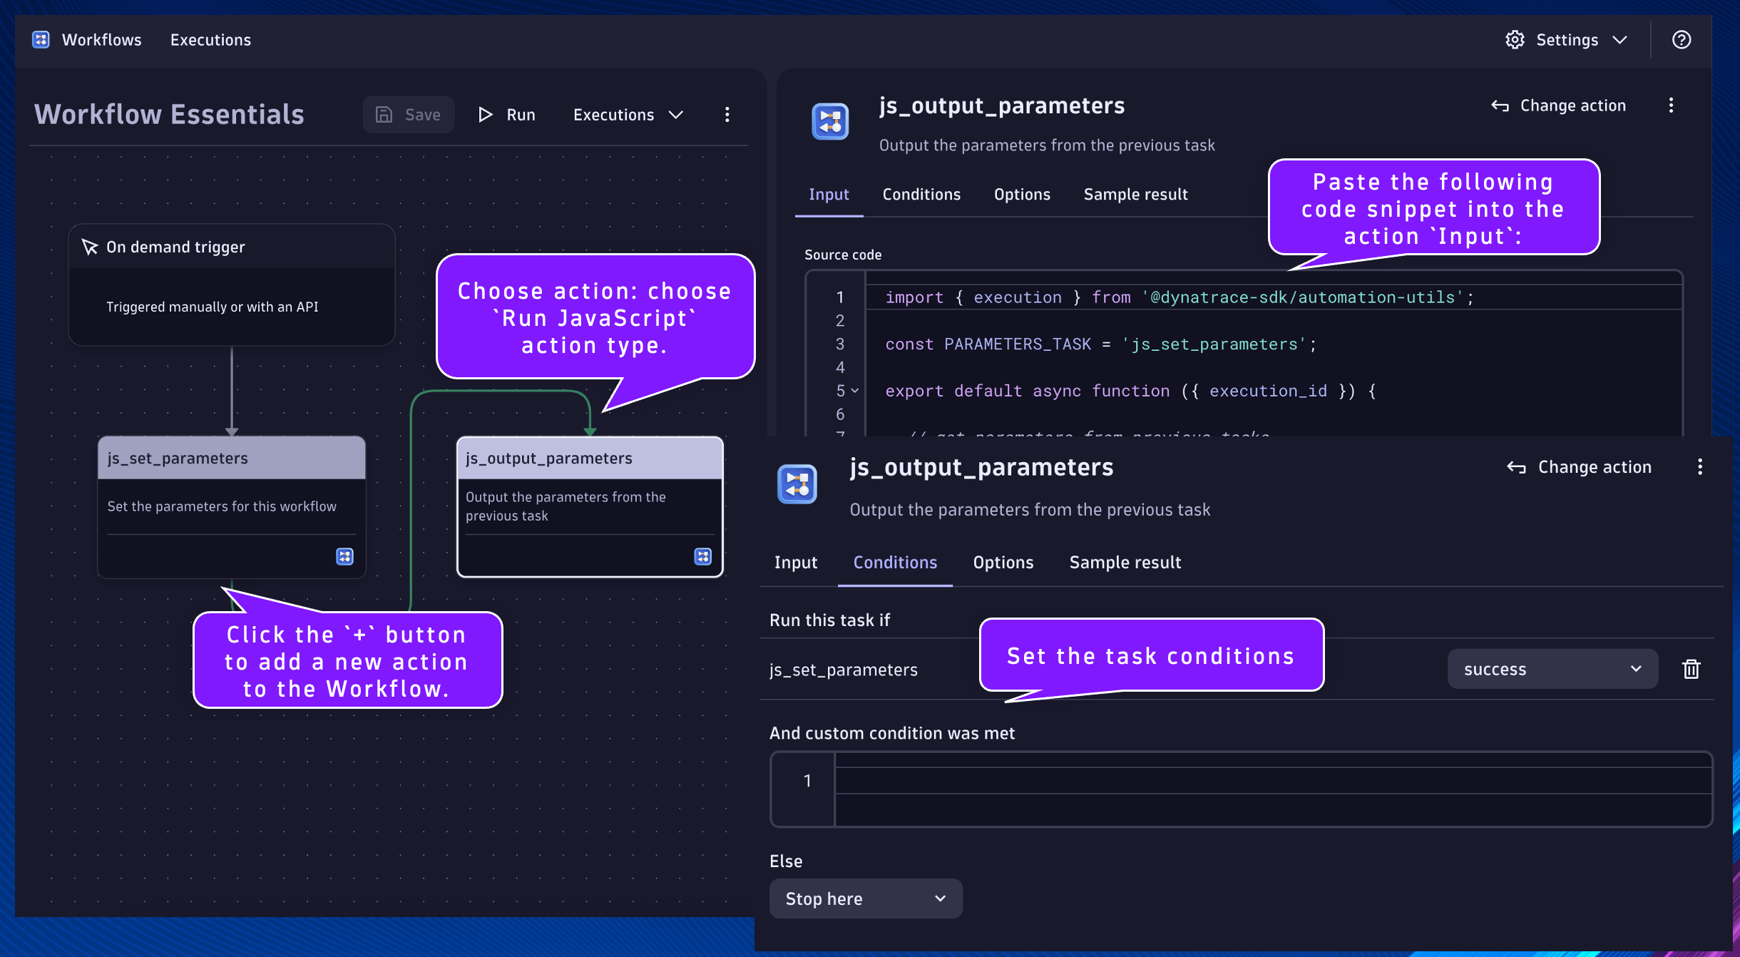Switch to Options tab in upper panel

click(1022, 195)
